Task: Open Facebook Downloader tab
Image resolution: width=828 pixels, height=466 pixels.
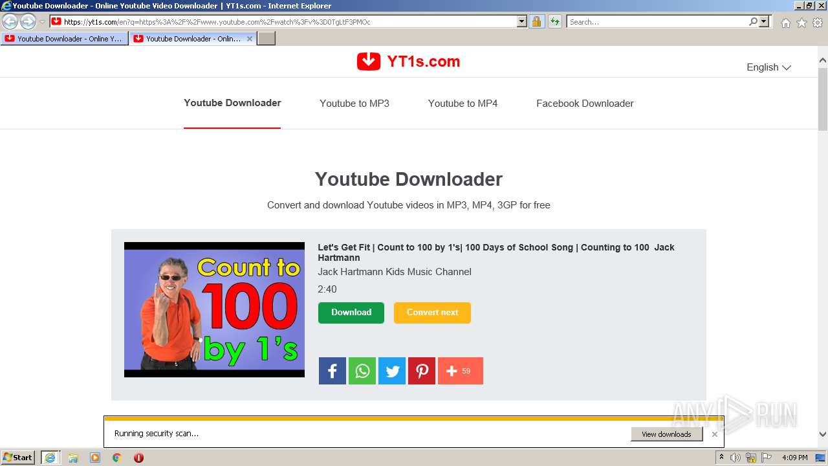Action: [585, 104]
